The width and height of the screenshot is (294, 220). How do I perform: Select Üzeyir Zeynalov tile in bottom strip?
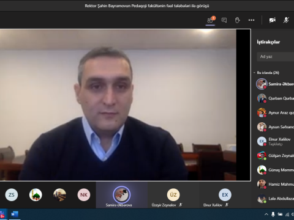[x=173, y=195]
